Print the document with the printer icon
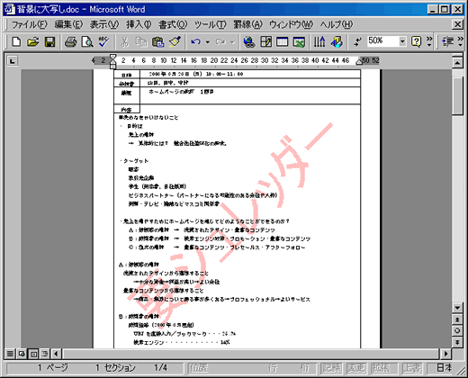The image size is (468, 378). (x=71, y=41)
